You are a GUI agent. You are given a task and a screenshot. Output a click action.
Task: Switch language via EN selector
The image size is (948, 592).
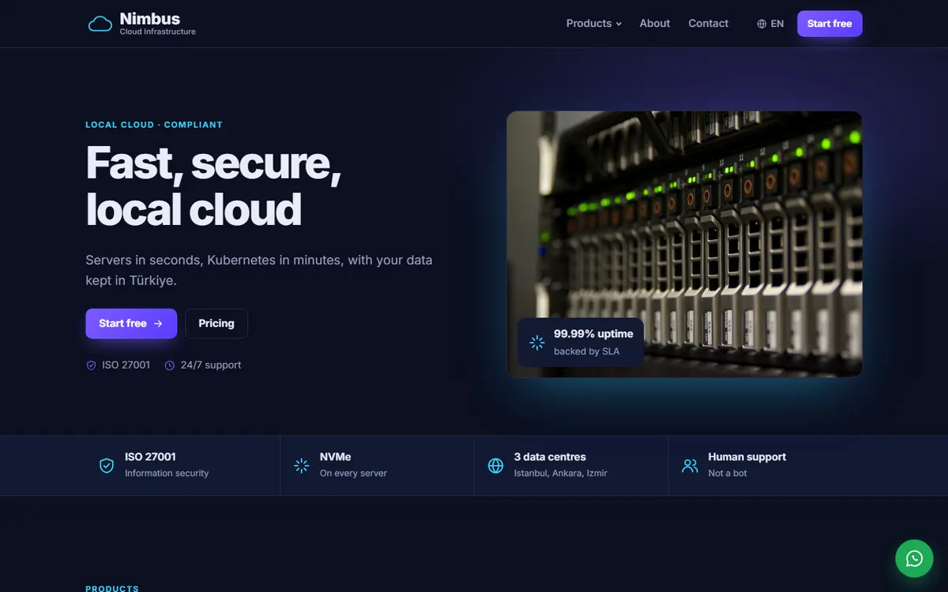[770, 24]
